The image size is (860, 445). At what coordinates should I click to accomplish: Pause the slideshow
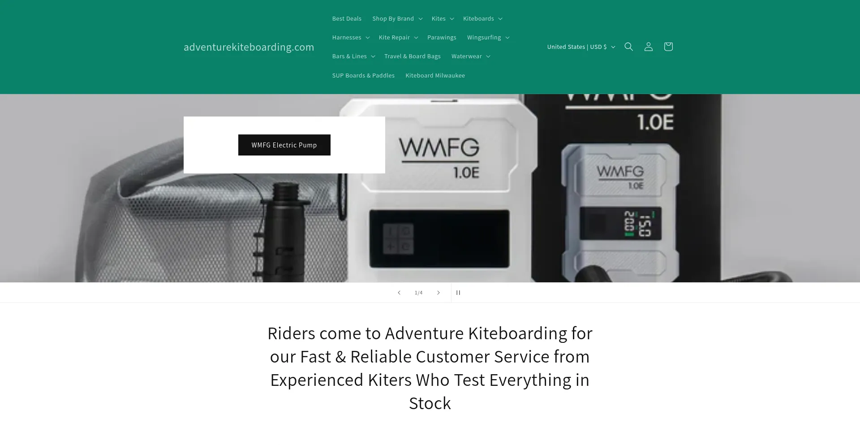[458, 293]
